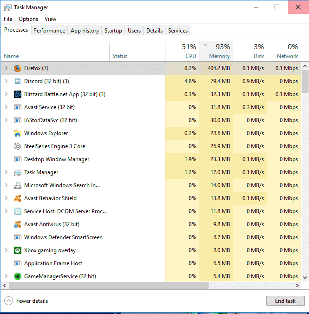
Task: Sort processes by the Name column
Action: pos(55,52)
